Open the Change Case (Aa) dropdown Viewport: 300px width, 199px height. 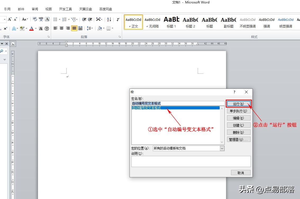tap(25, 19)
